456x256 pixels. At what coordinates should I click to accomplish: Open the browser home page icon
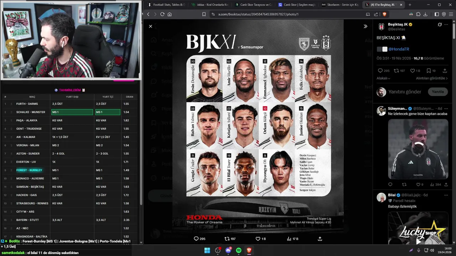pos(170,14)
